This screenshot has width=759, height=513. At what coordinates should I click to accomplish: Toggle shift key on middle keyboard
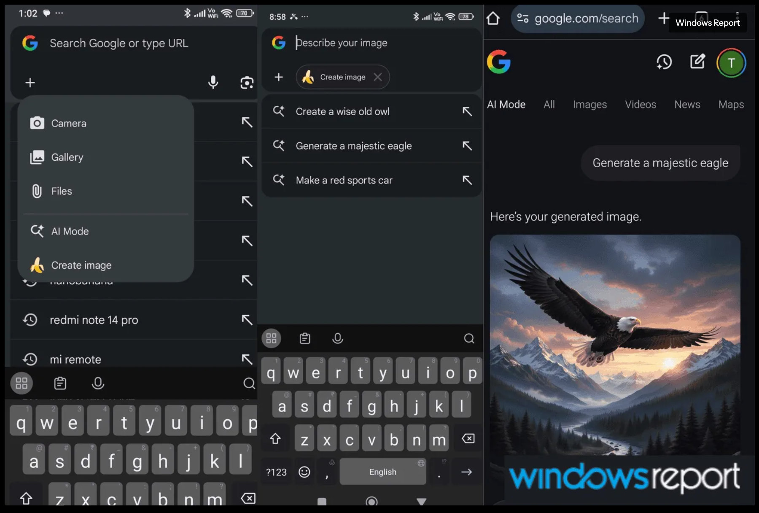tap(275, 439)
